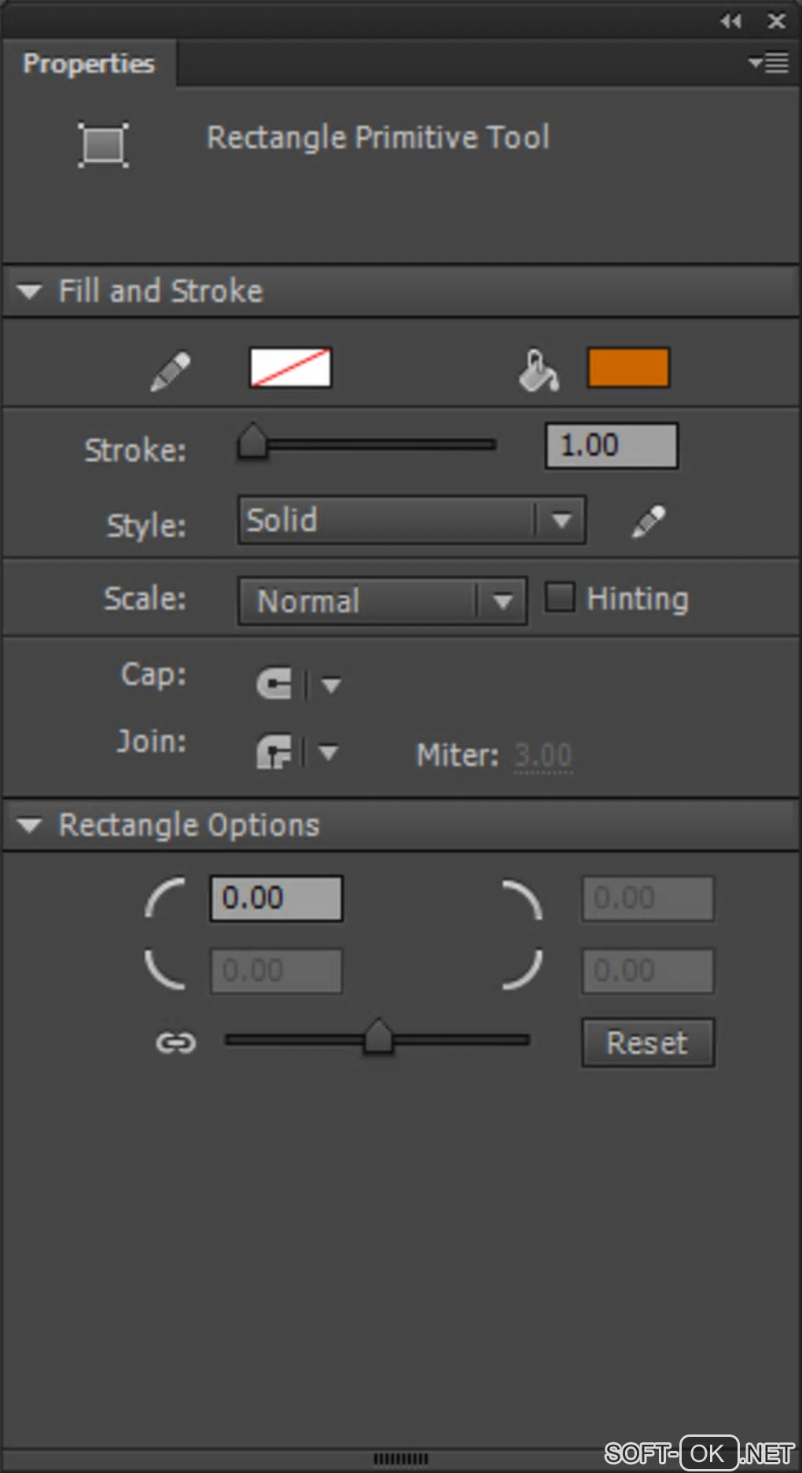This screenshot has width=802, height=1473.
Task: Click the orange fill color swatch
Action: [x=628, y=368]
